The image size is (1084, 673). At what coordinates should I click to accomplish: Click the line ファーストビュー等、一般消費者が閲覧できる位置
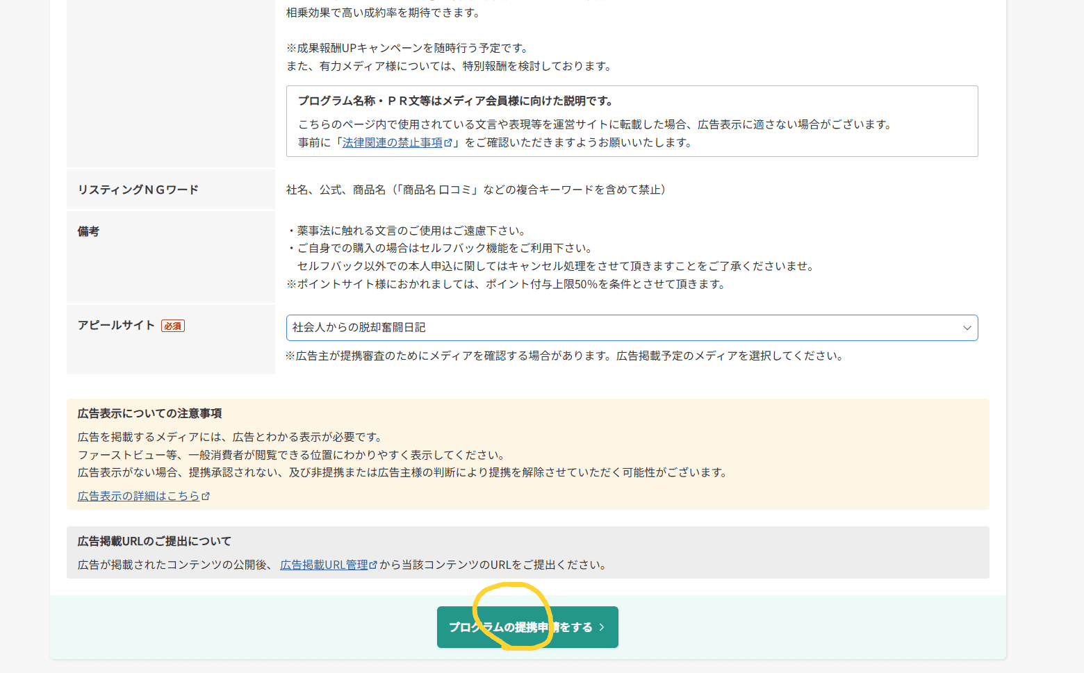click(293, 455)
